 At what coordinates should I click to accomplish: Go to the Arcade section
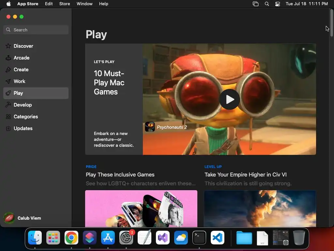point(36,58)
